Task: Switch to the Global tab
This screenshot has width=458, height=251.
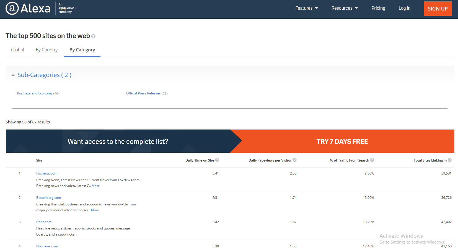Action: pyautogui.click(x=17, y=50)
